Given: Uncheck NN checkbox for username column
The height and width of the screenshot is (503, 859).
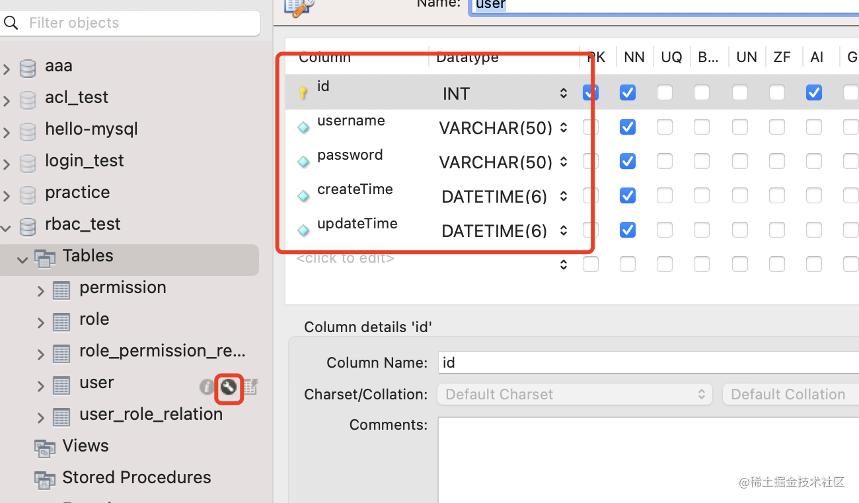Looking at the screenshot, I should pyautogui.click(x=628, y=127).
